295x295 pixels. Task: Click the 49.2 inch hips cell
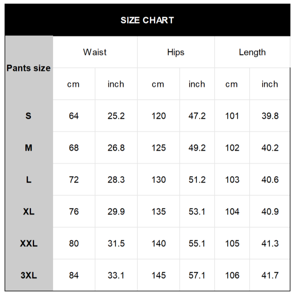coord(197,148)
